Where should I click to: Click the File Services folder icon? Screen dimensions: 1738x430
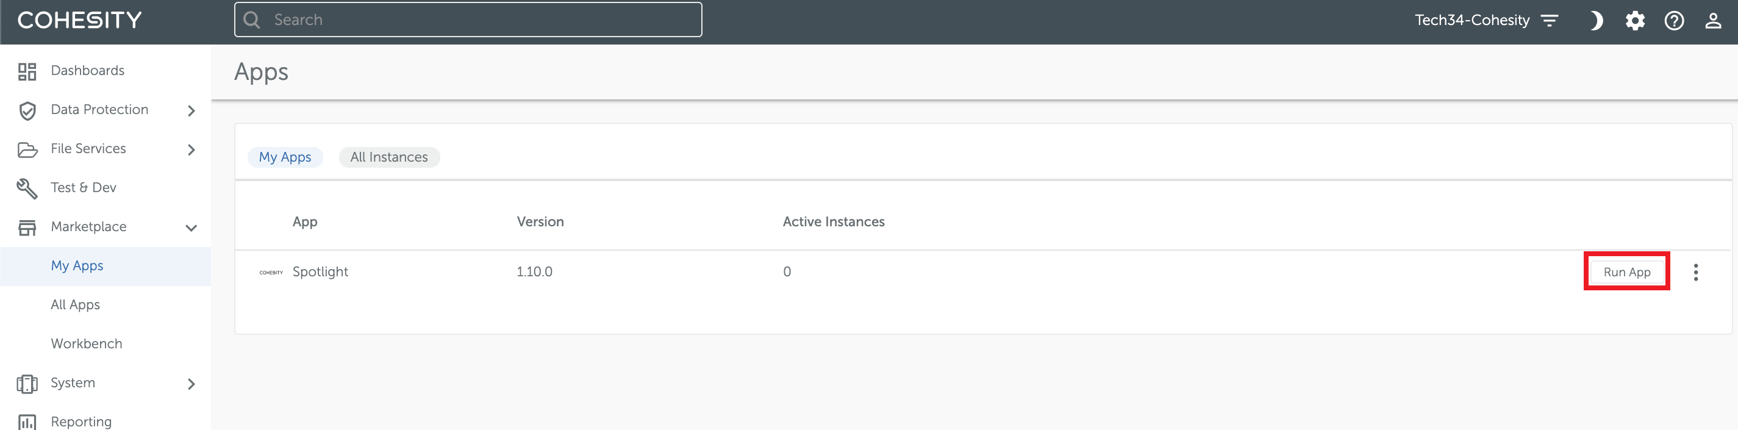coord(27,149)
